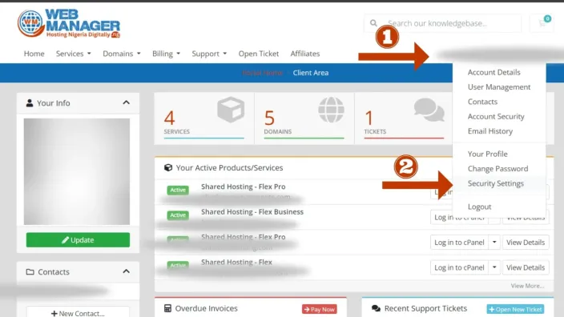Open the shopping cart icon
Viewport: 564px width, 317px height.
[542, 23]
